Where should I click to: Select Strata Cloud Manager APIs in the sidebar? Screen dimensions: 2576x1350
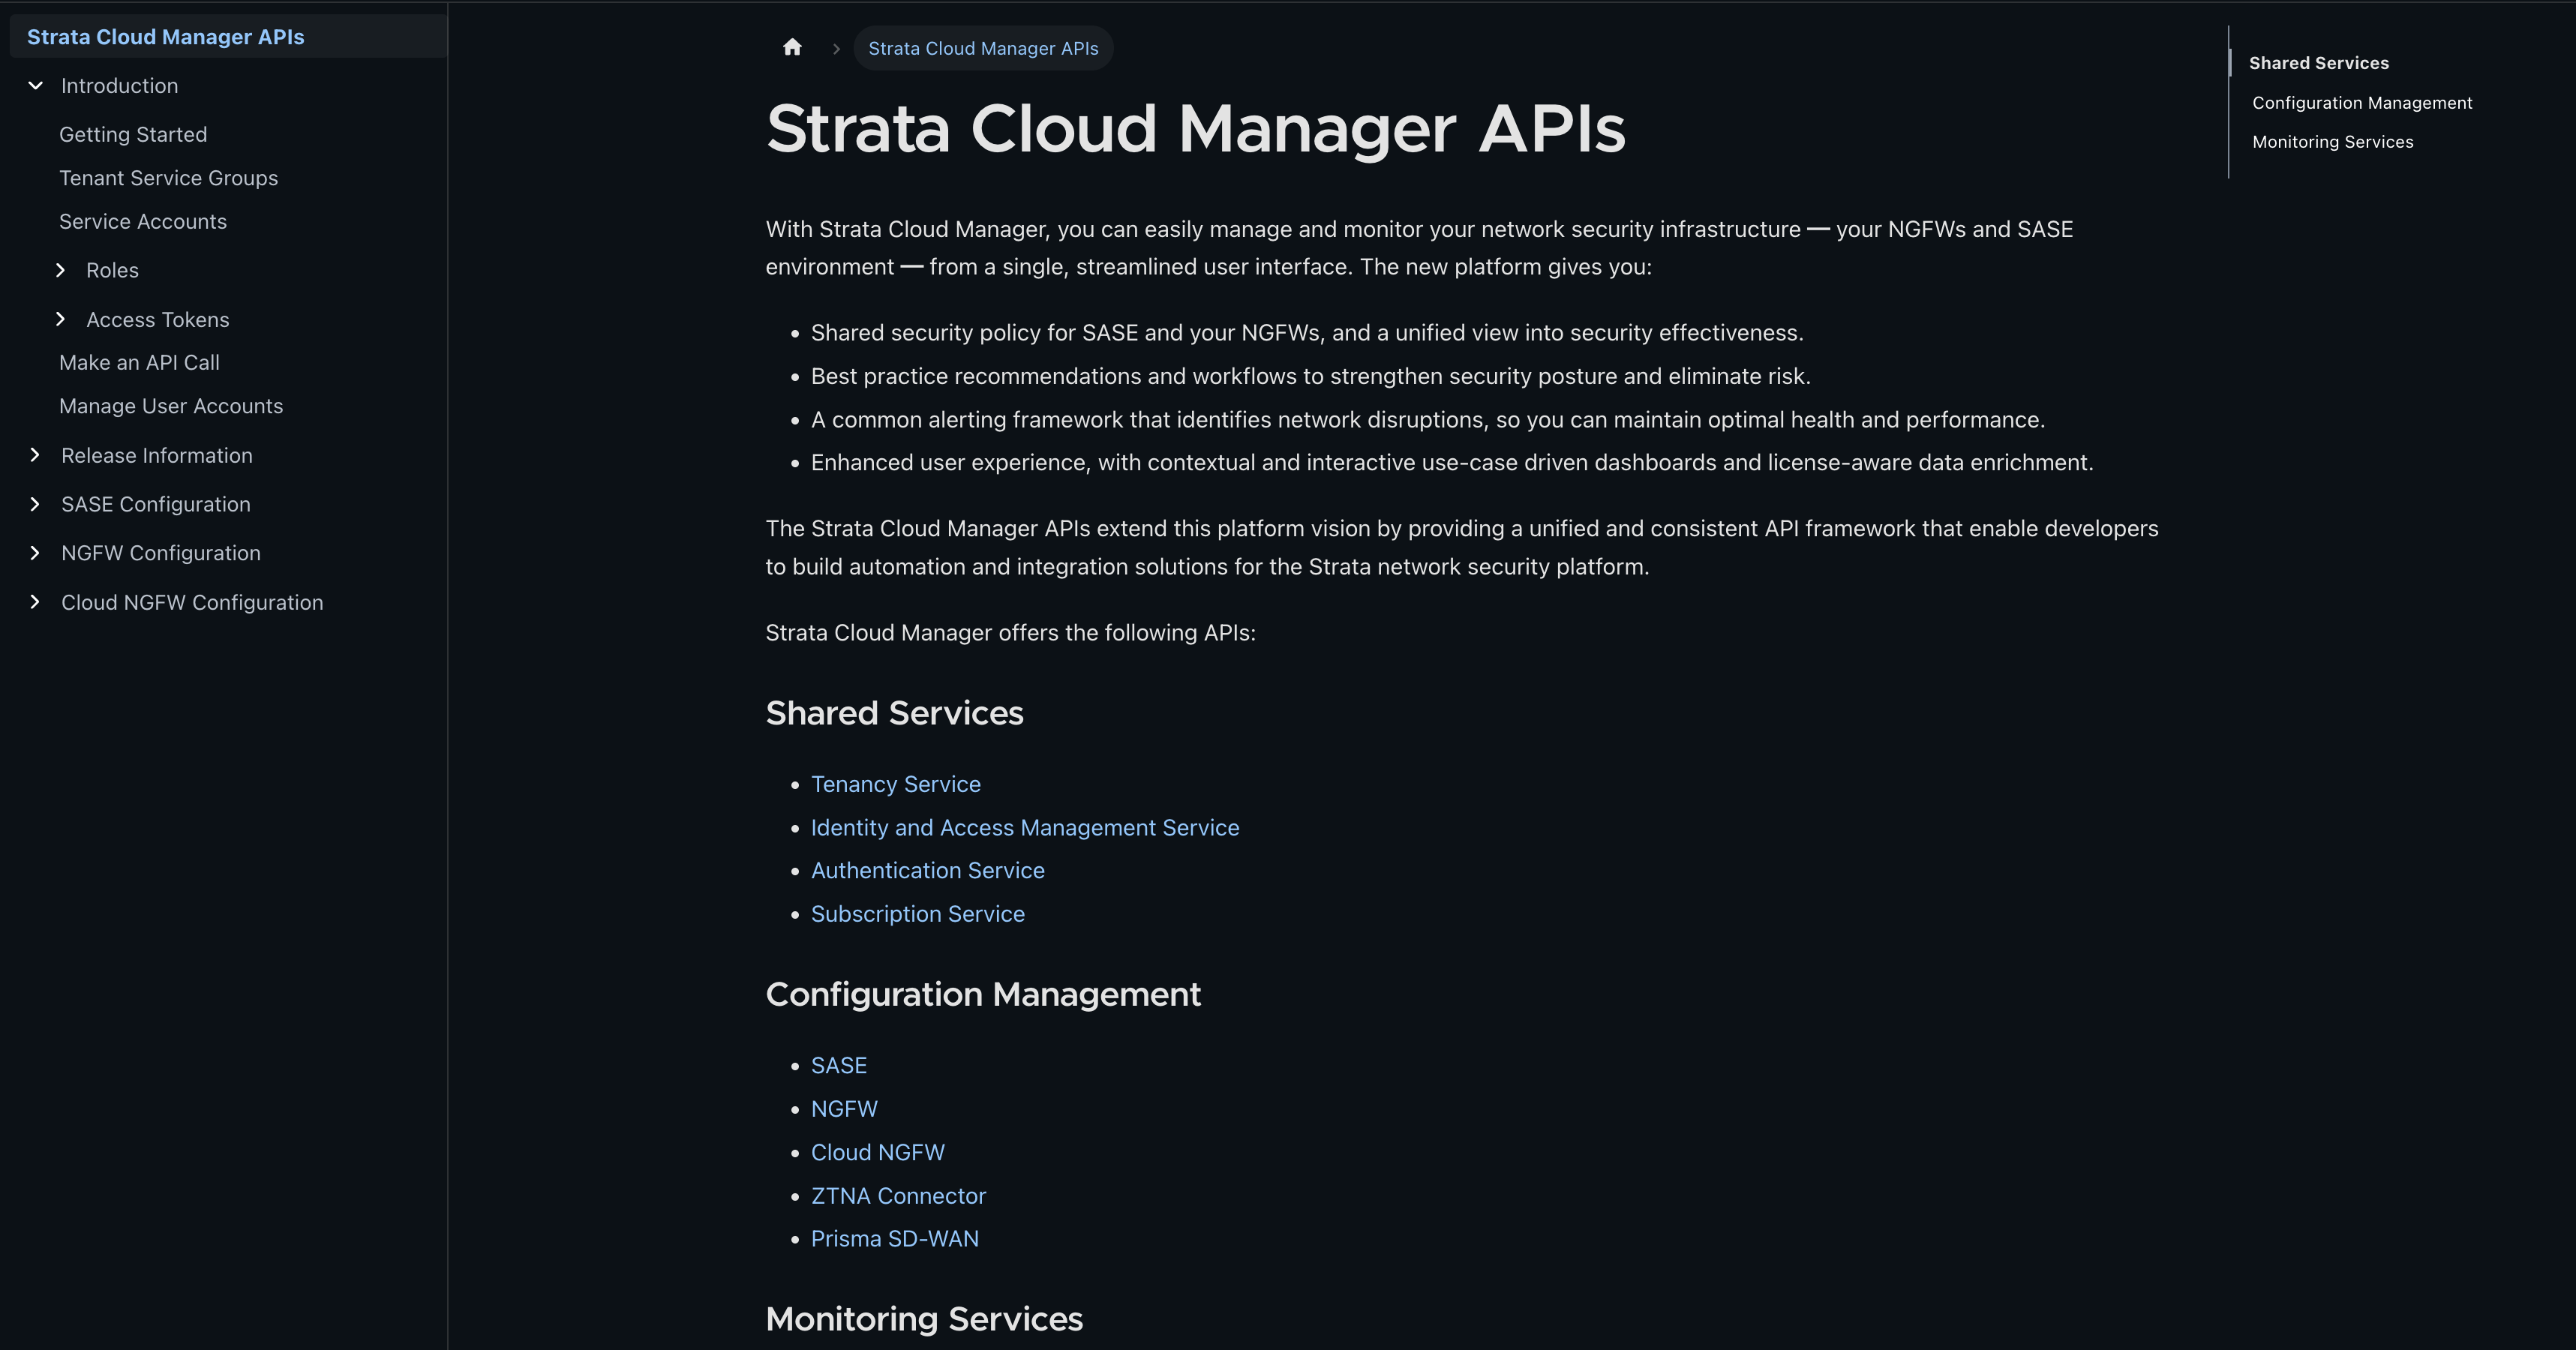(166, 36)
